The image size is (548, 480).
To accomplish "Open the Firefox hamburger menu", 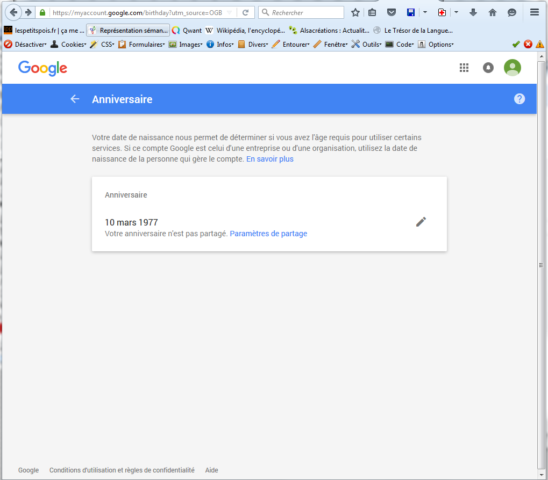I will [x=535, y=12].
